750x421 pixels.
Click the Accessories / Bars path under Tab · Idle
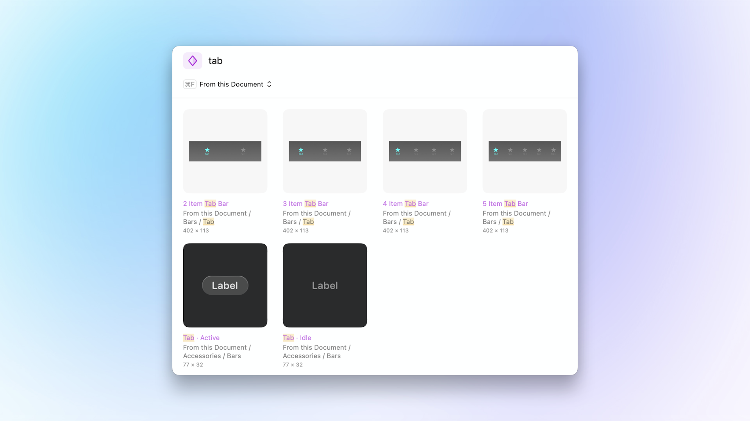point(311,356)
